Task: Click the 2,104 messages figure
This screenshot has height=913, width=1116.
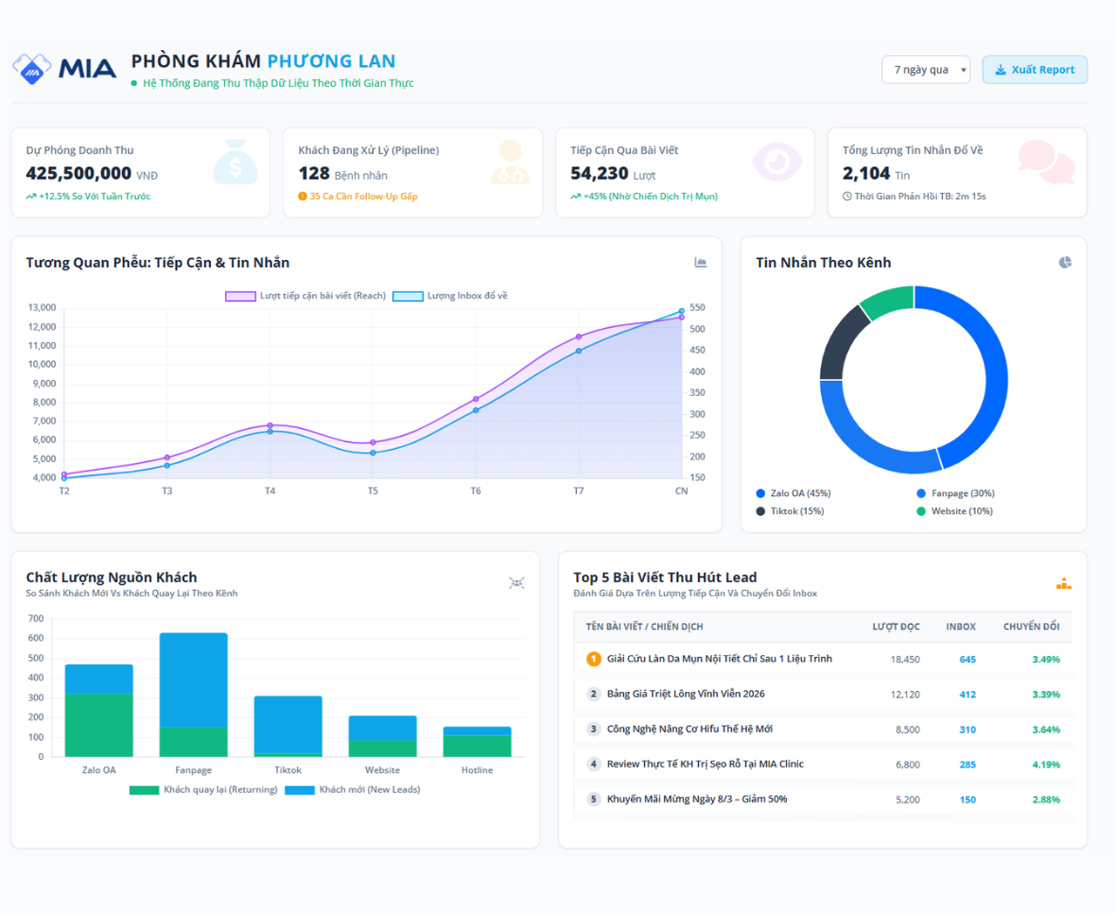Action: click(x=866, y=174)
